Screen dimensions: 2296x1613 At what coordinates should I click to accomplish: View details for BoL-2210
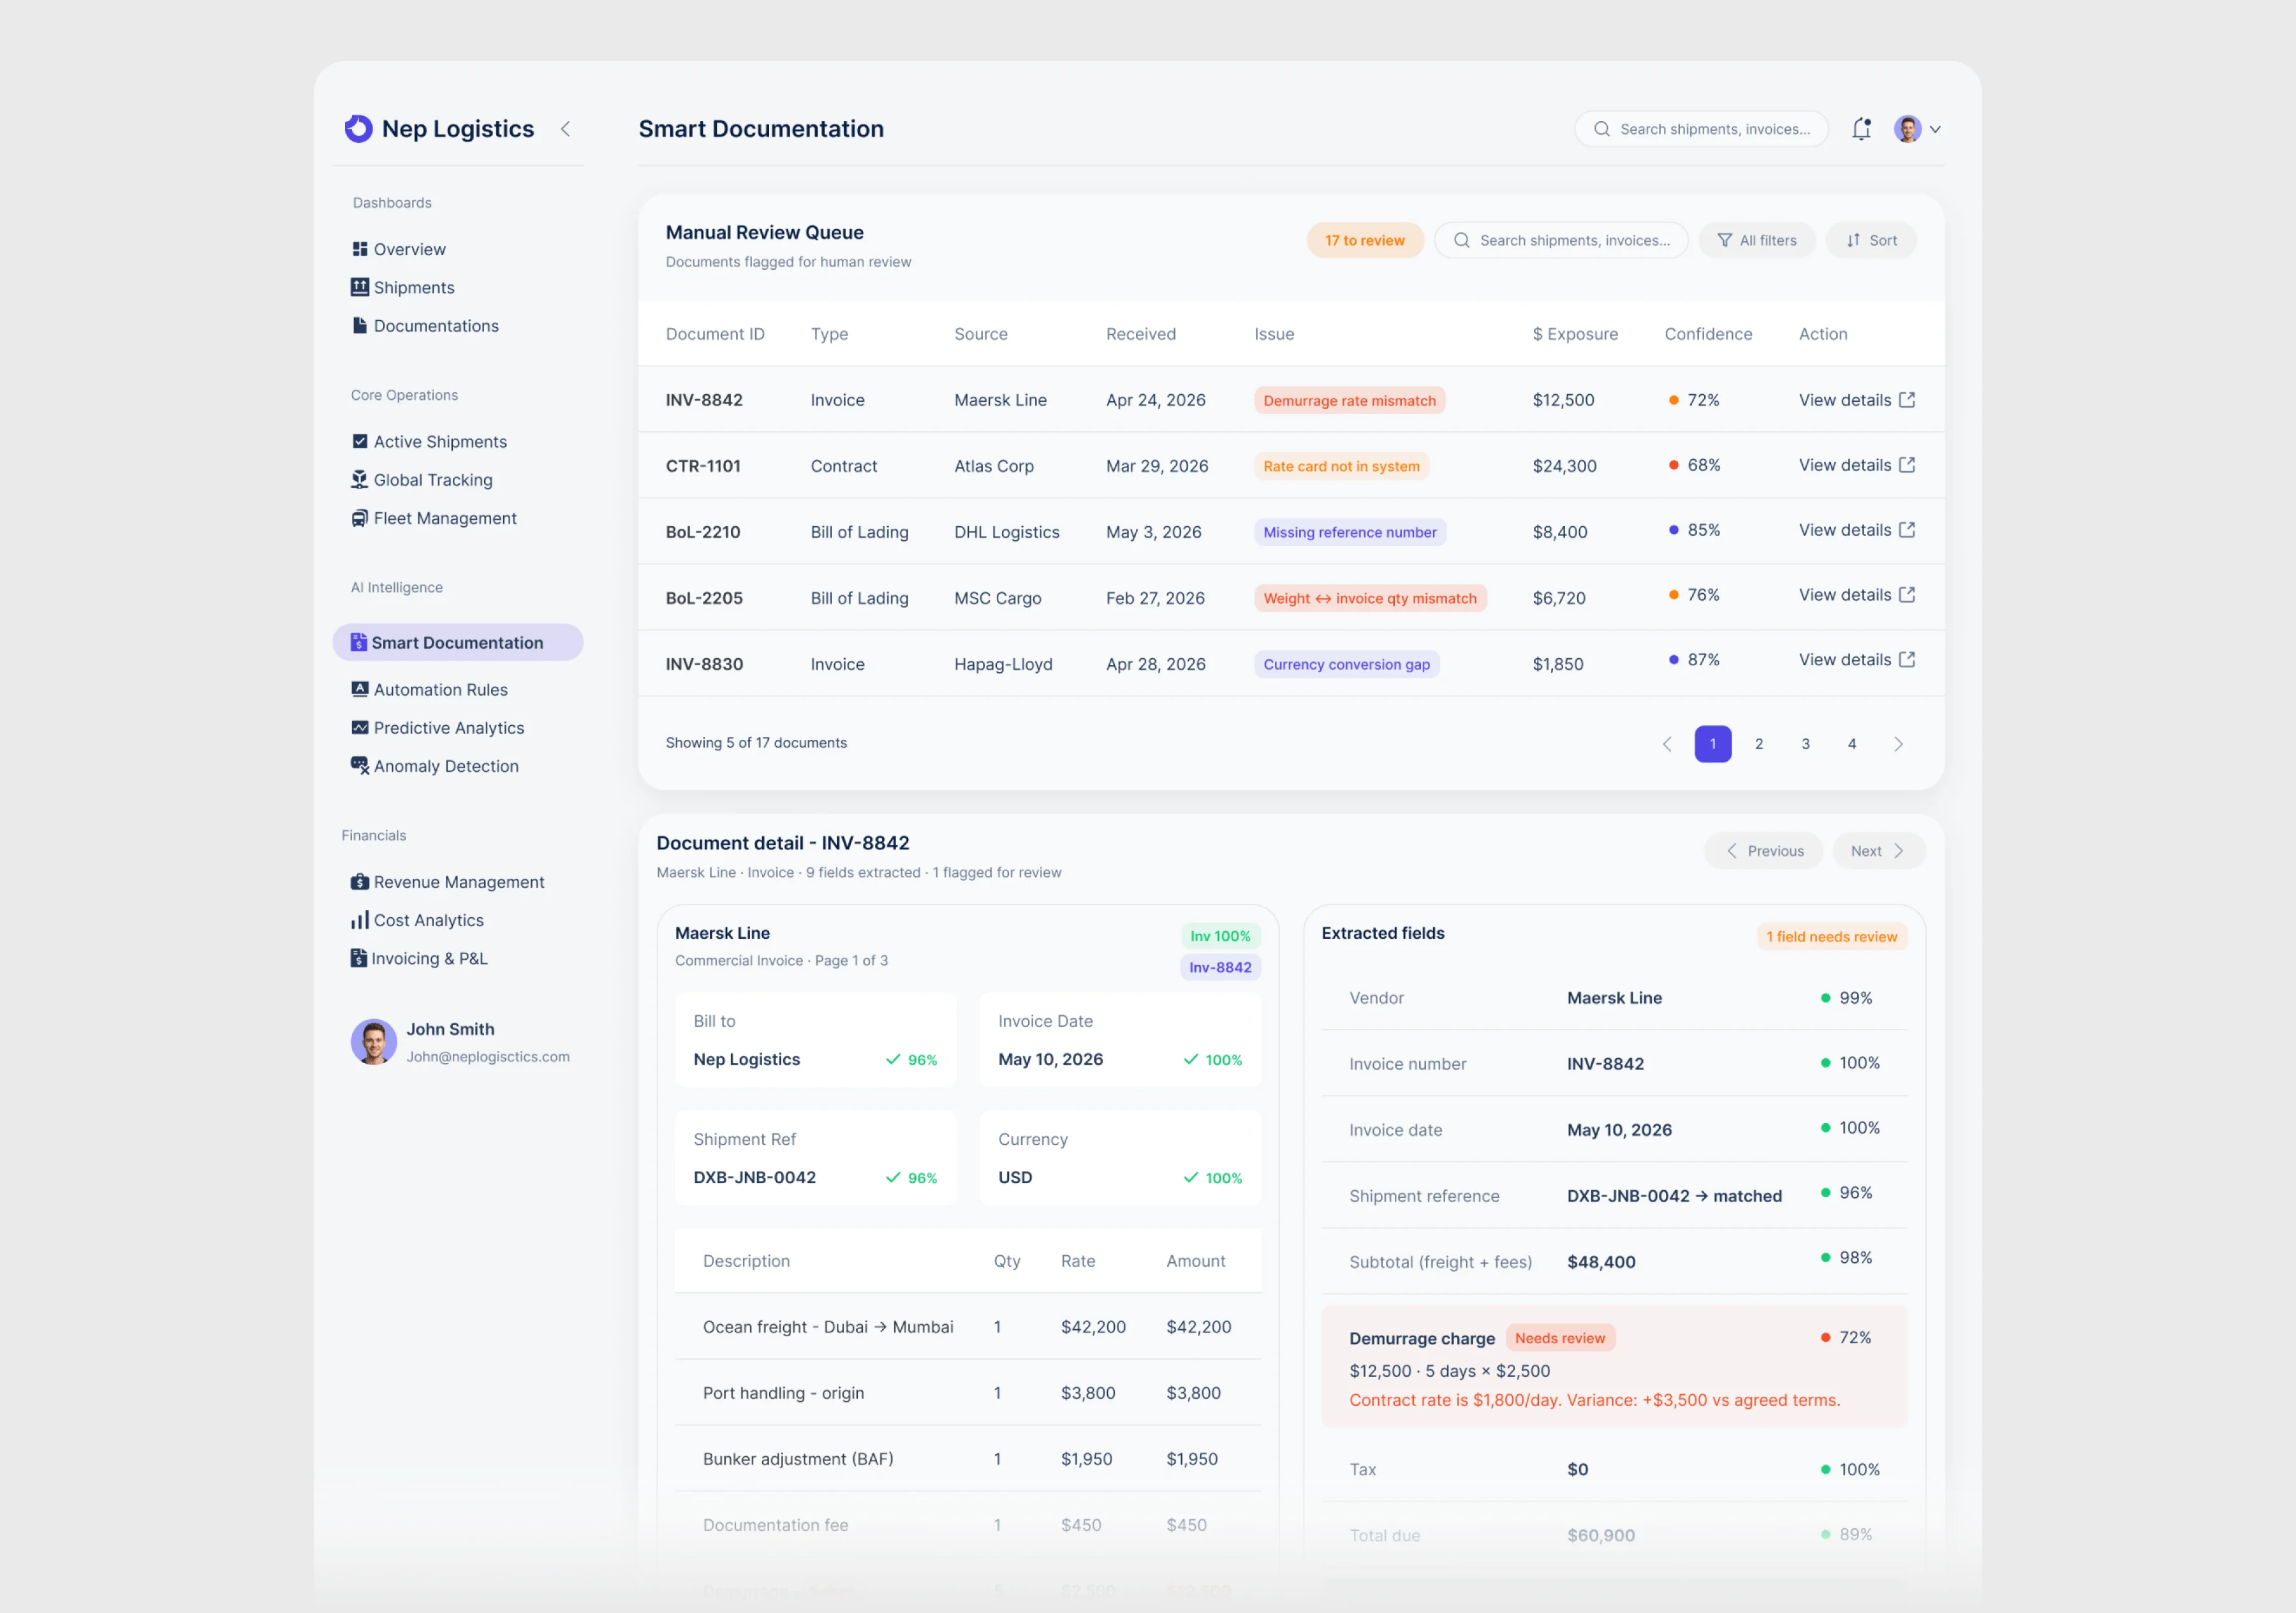point(1856,530)
